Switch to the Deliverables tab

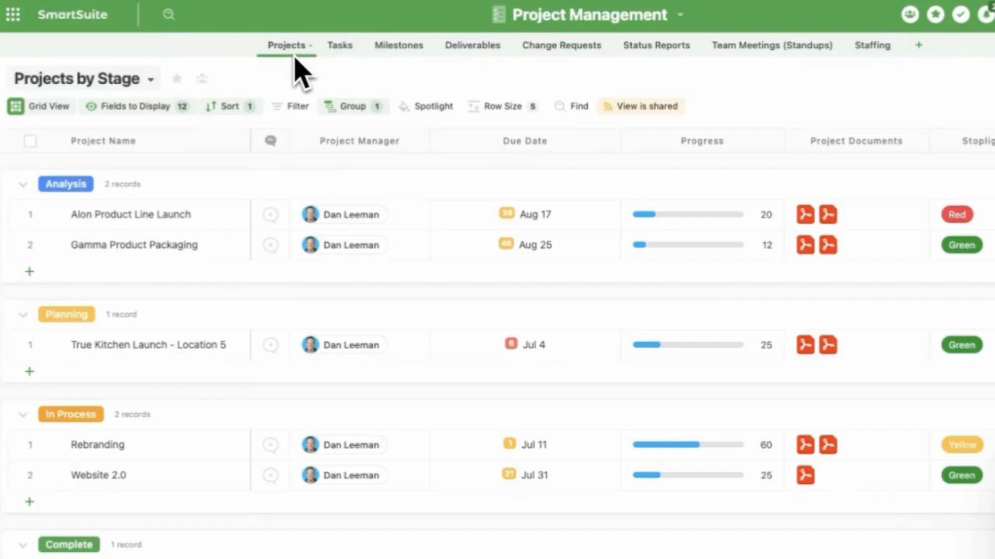click(473, 45)
